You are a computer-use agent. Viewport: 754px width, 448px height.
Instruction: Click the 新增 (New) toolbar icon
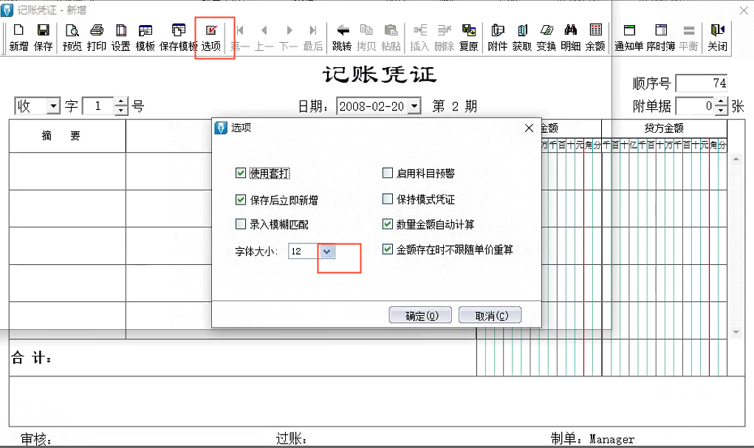tap(18, 37)
